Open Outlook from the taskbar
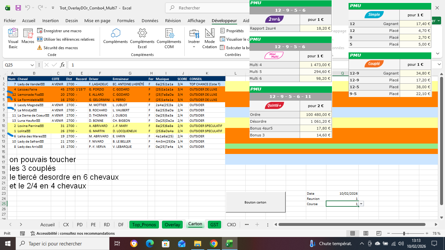Image resolution: width=445 pixels, height=250 pixels. 181,243
